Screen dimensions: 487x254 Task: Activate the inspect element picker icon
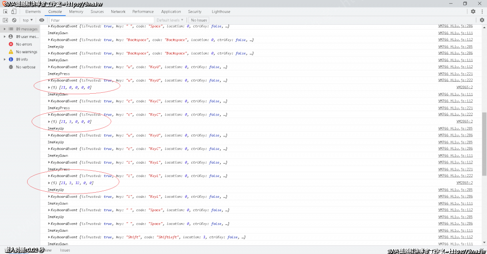click(x=5, y=11)
